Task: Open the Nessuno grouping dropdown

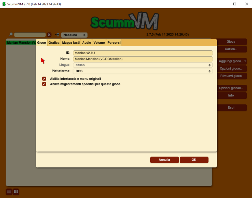Action: tap(74, 35)
